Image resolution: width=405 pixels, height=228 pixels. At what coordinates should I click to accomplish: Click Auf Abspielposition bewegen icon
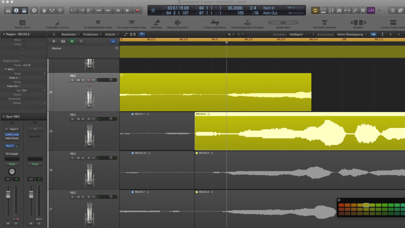(x=248, y=23)
